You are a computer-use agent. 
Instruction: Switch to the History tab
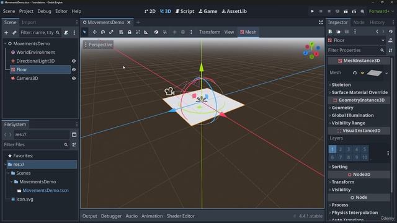pyautogui.click(x=377, y=22)
